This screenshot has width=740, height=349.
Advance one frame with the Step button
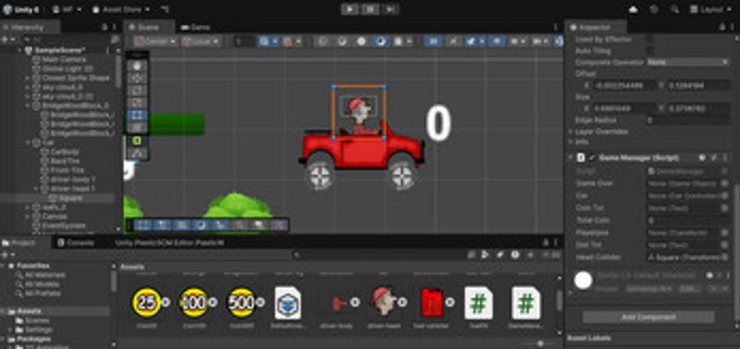point(390,9)
